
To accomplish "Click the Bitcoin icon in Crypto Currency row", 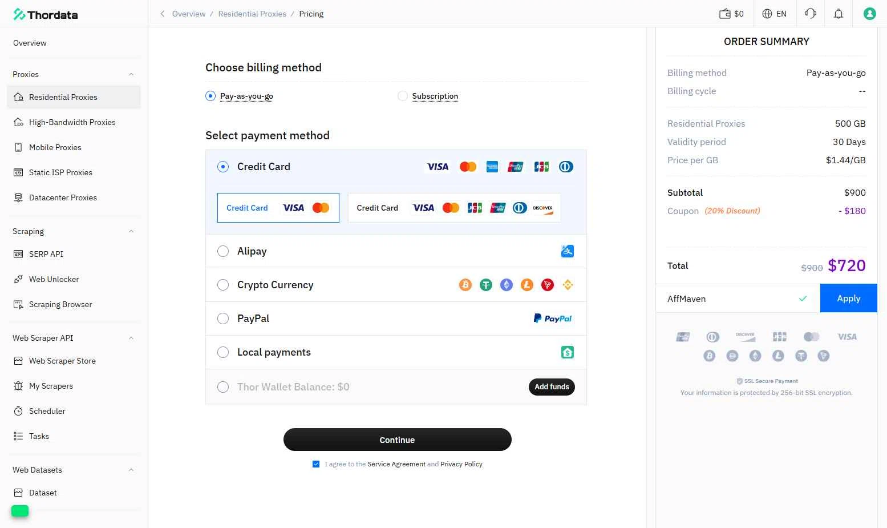I will 465,285.
